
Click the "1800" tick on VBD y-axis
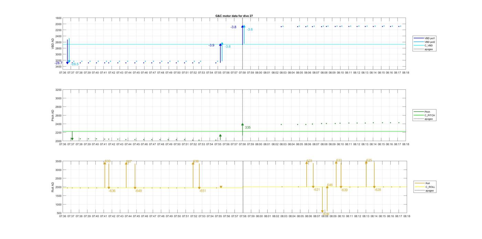point(59,18)
